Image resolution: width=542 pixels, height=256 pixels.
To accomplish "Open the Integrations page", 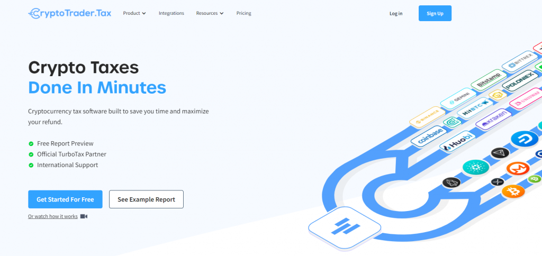I will (171, 13).
